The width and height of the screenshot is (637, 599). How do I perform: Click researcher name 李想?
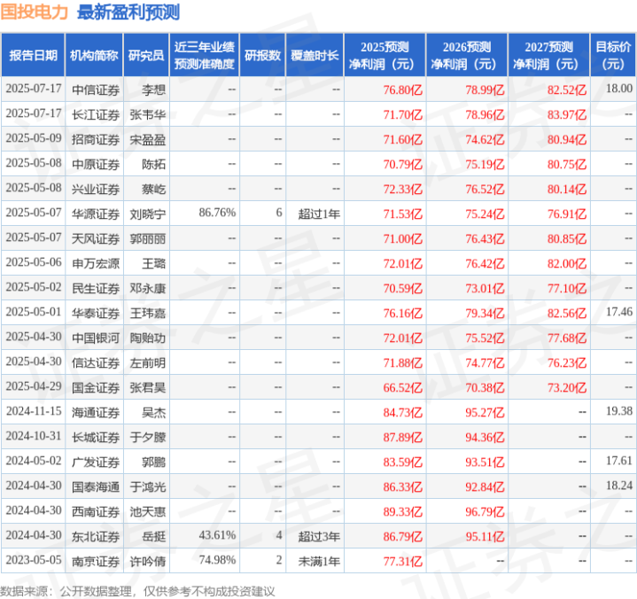click(153, 89)
